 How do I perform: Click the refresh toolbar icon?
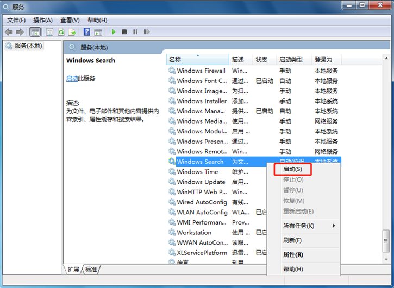(x=61, y=32)
